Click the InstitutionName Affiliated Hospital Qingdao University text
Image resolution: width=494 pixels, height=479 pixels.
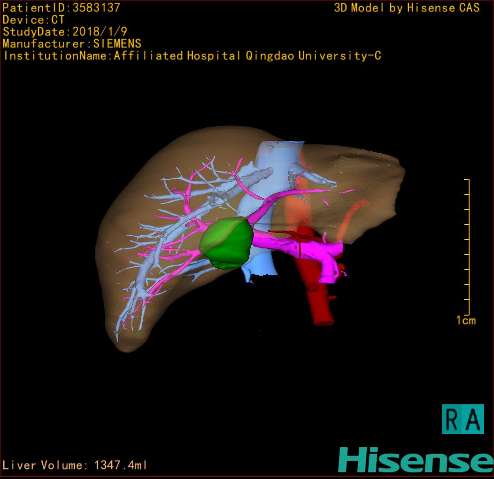point(192,56)
